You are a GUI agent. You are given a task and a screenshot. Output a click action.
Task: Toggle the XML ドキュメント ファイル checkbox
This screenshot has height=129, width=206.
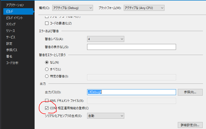pyautogui.click(x=47, y=101)
